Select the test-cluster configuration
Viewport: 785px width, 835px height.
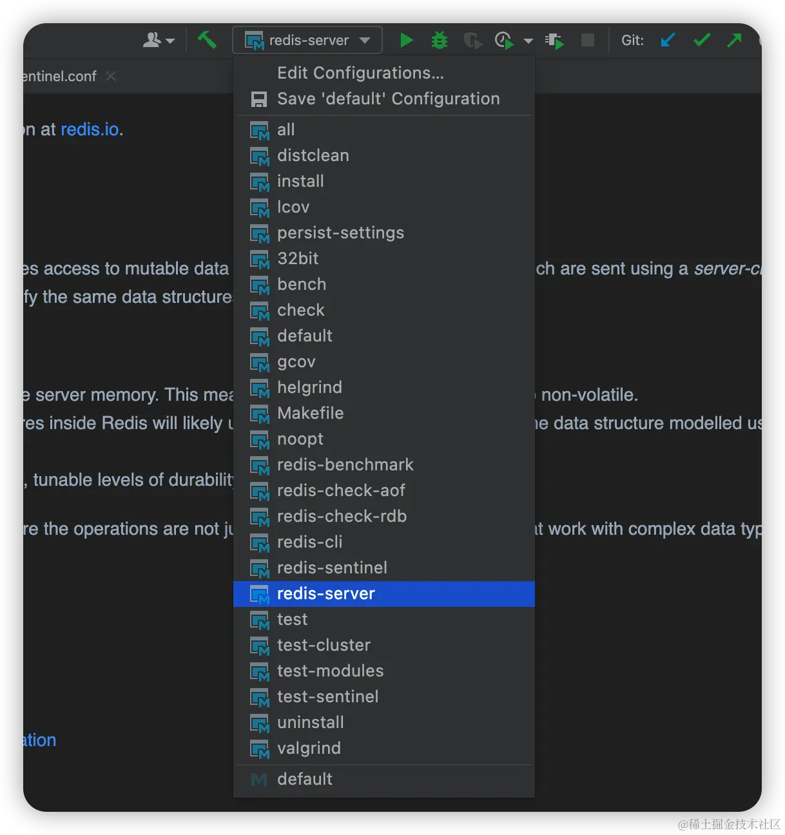coord(384,645)
